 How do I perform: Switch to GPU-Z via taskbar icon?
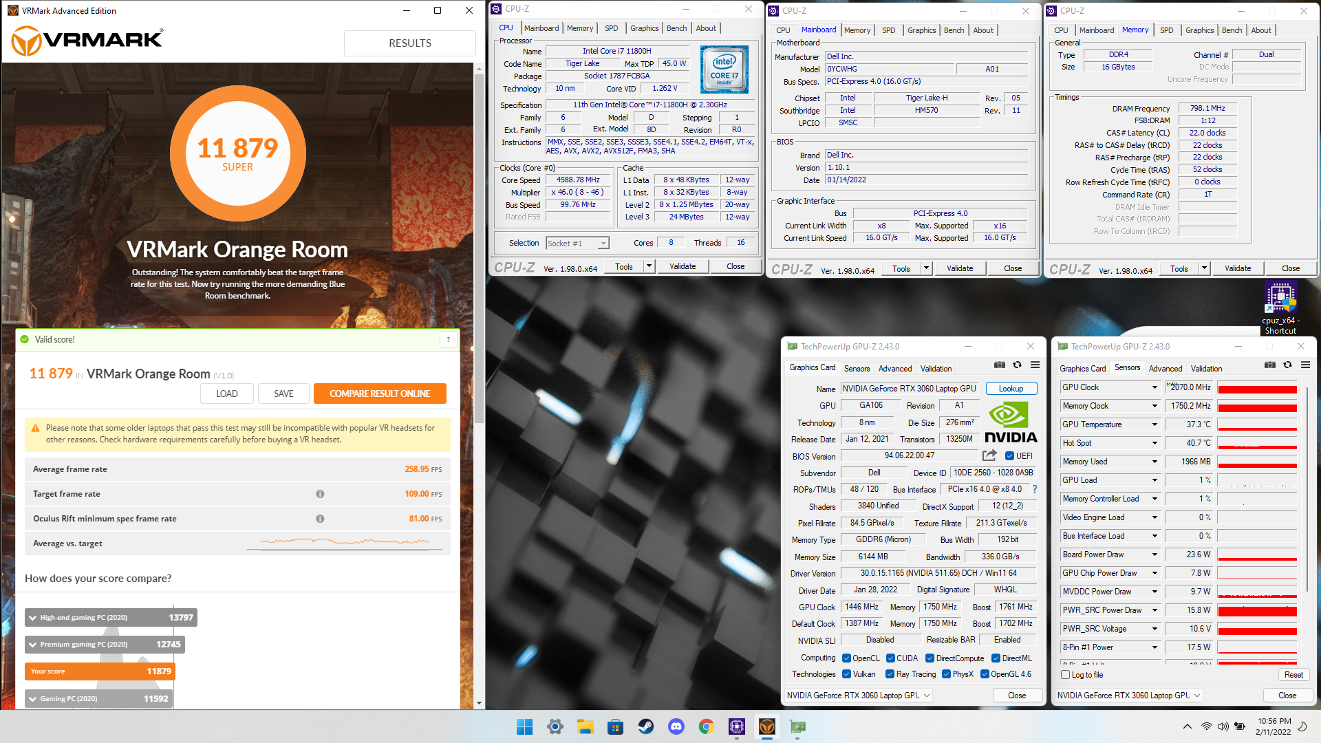(x=797, y=726)
